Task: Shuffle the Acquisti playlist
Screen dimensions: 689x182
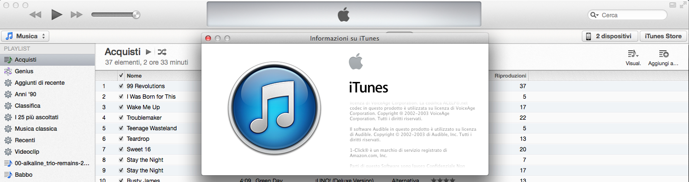Action: (162, 52)
